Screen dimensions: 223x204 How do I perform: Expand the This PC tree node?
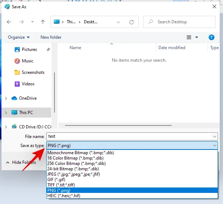(x=6, y=113)
